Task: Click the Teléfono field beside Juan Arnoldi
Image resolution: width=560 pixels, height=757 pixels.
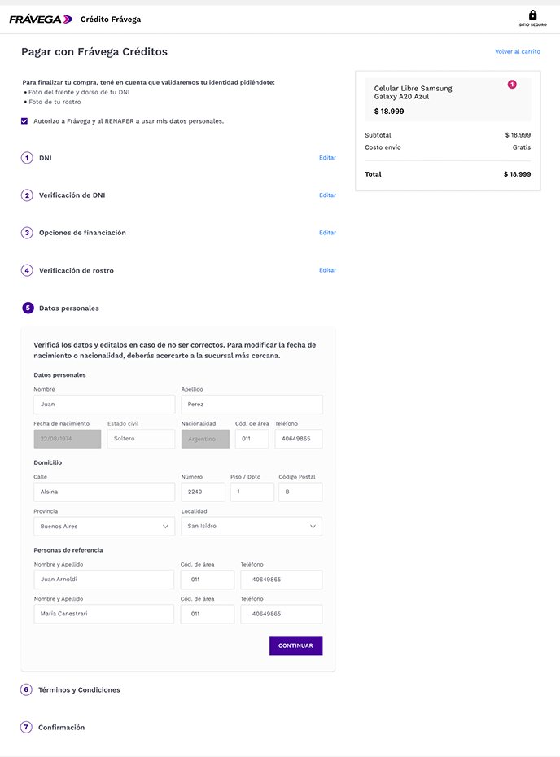Action: click(x=282, y=580)
